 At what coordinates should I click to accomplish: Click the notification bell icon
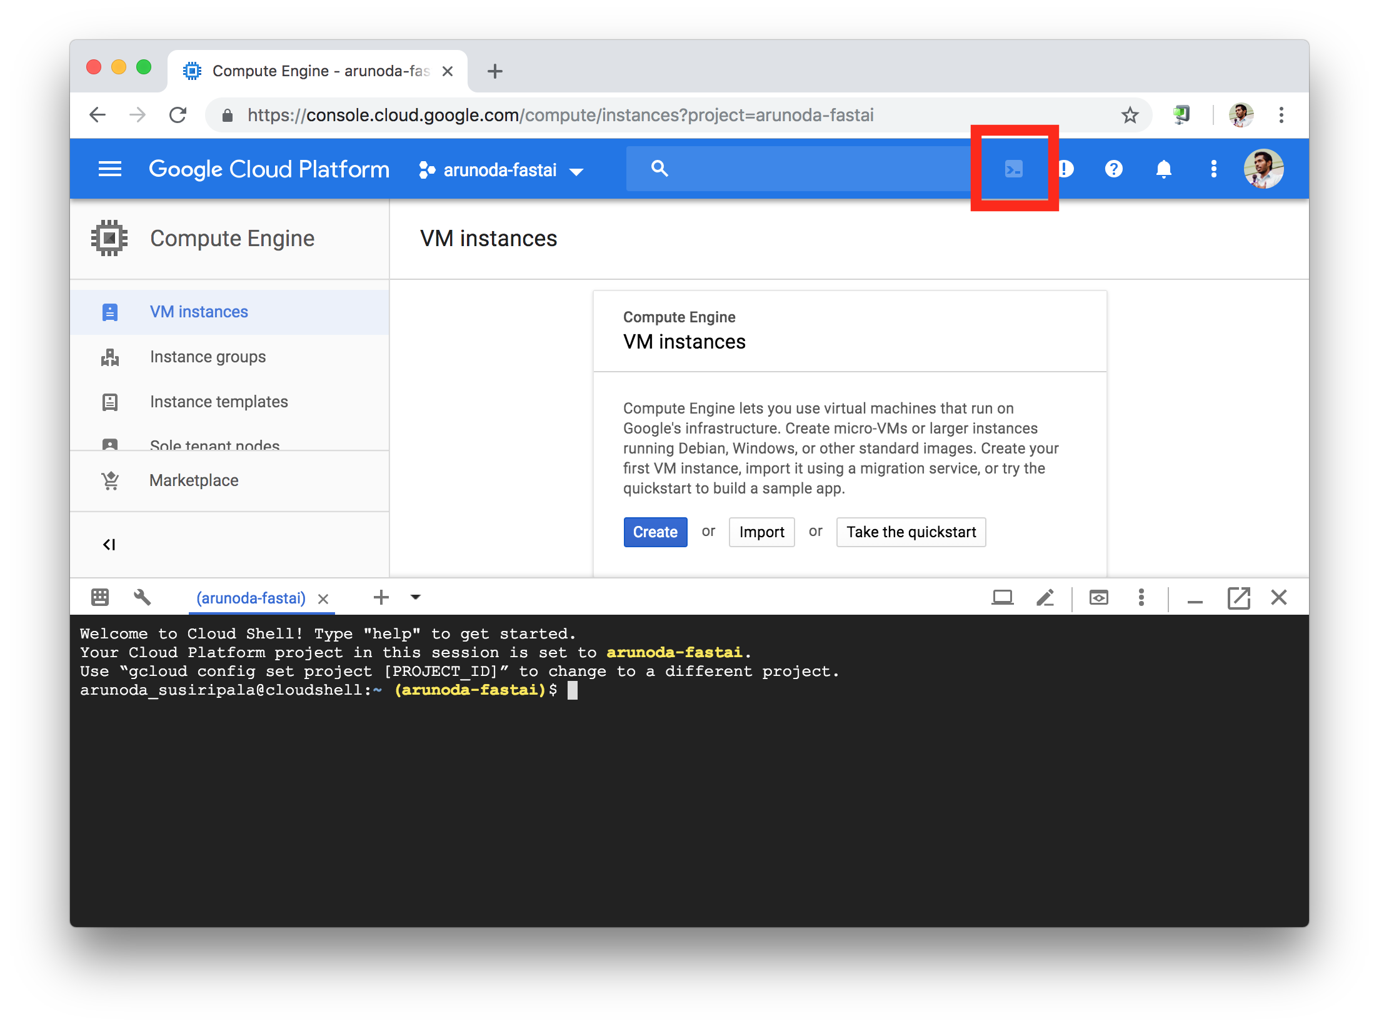coord(1164,168)
